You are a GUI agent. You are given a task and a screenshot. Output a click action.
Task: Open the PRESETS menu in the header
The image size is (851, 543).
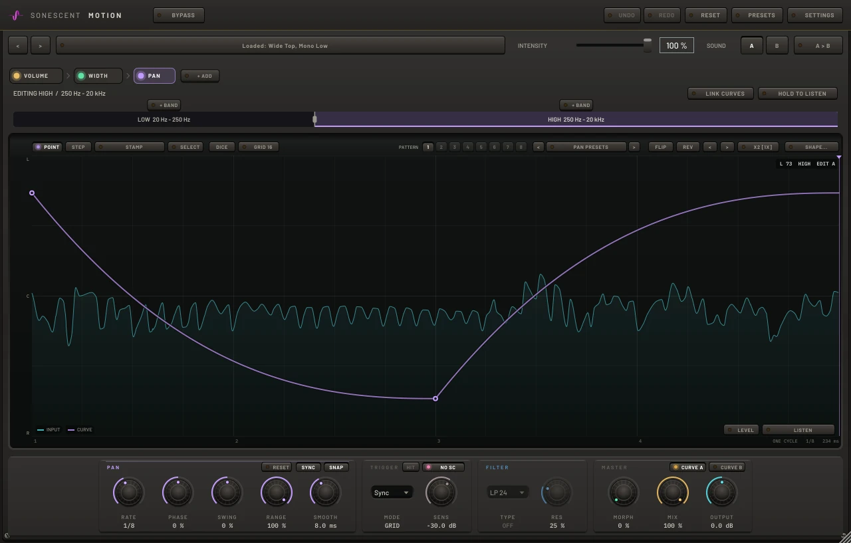coord(757,15)
